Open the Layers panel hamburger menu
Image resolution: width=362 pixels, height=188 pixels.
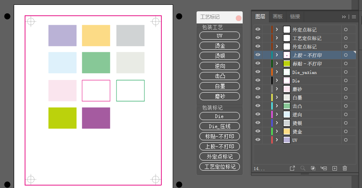354,17
